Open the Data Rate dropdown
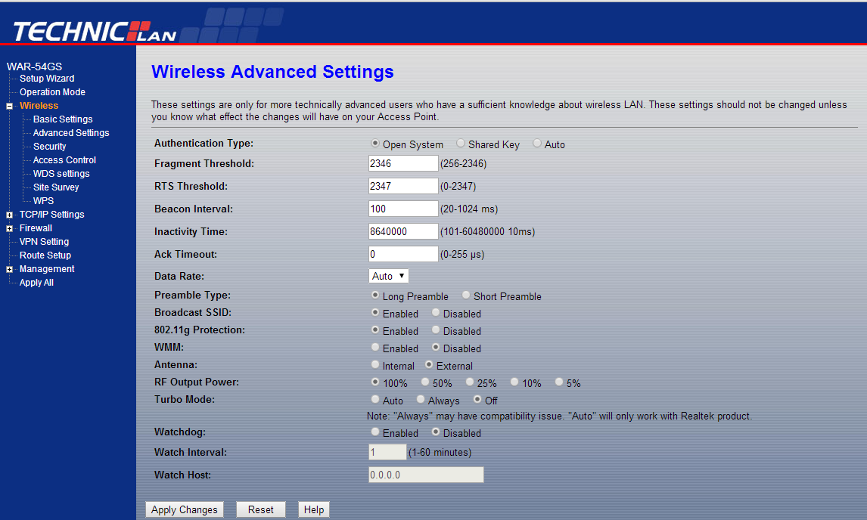The width and height of the screenshot is (867, 520). tap(389, 276)
